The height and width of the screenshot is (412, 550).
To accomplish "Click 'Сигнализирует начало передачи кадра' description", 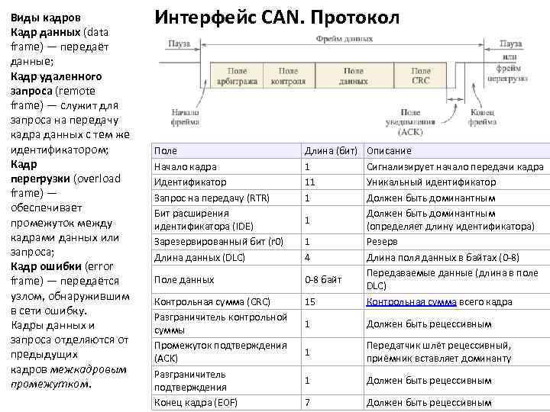I will (x=457, y=167).
